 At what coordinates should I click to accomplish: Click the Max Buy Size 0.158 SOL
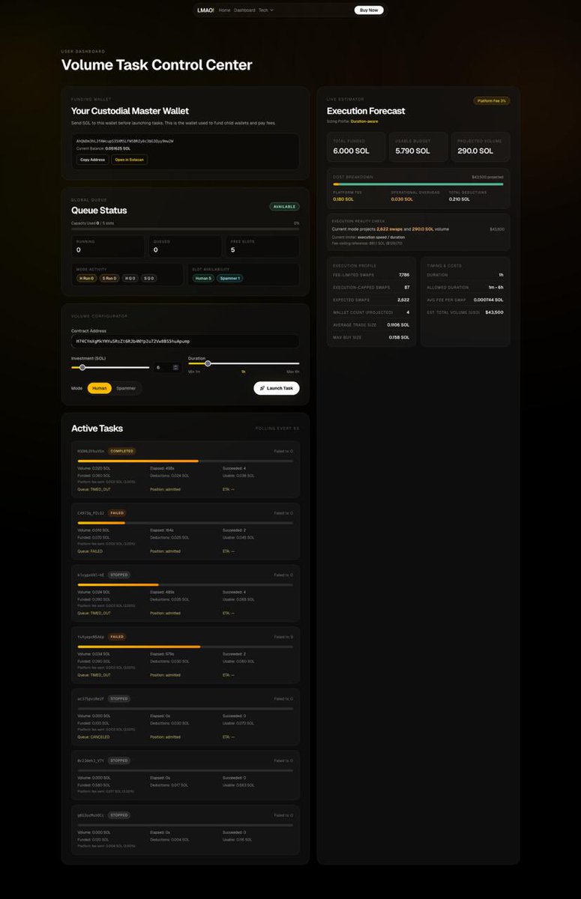[398, 337]
